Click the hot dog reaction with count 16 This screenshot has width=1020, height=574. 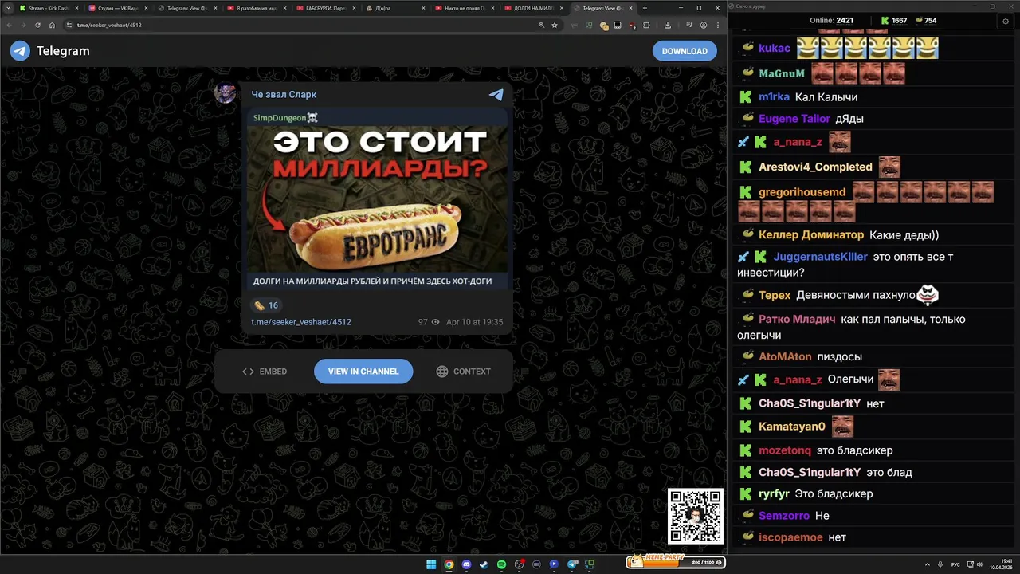pos(265,305)
